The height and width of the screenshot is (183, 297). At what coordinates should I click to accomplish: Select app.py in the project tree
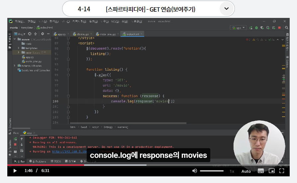28,57
